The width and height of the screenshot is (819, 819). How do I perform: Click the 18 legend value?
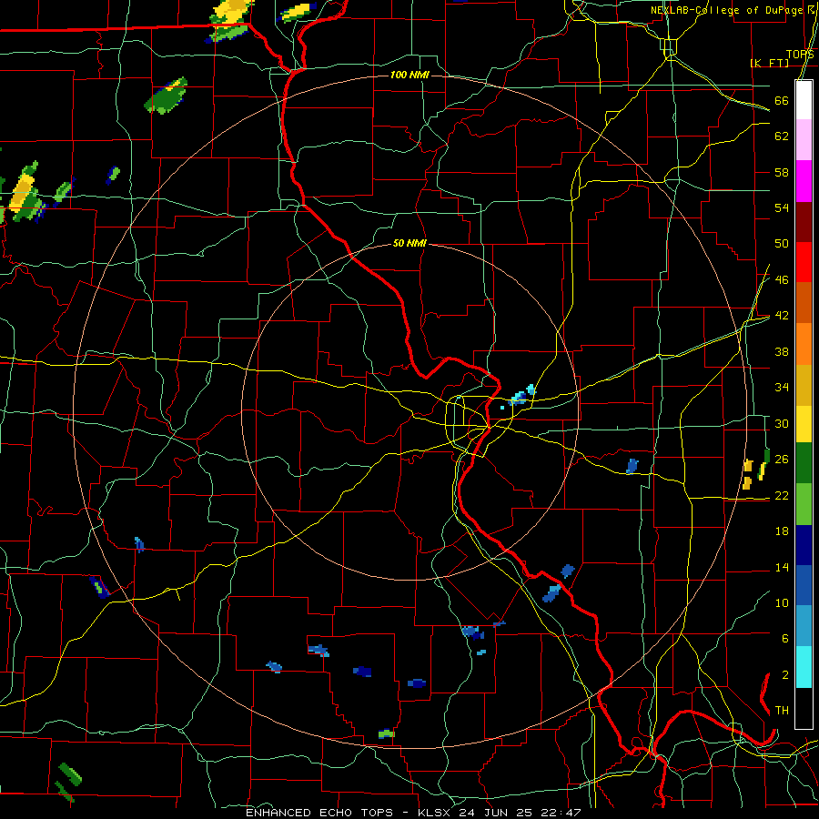(x=782, y=531)
